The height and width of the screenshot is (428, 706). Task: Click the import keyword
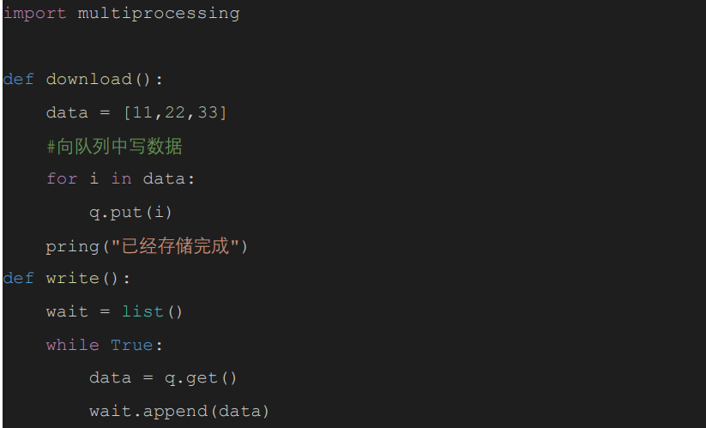click(34, 13)
